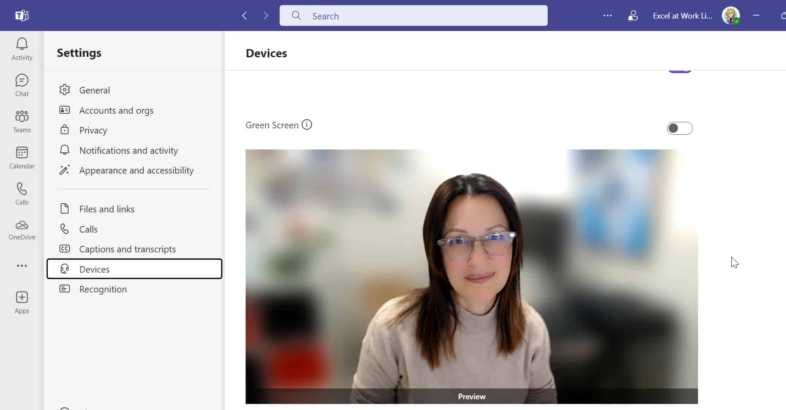
Task: Open the OneDrive icon in sidebar
Action: [22, 229]
